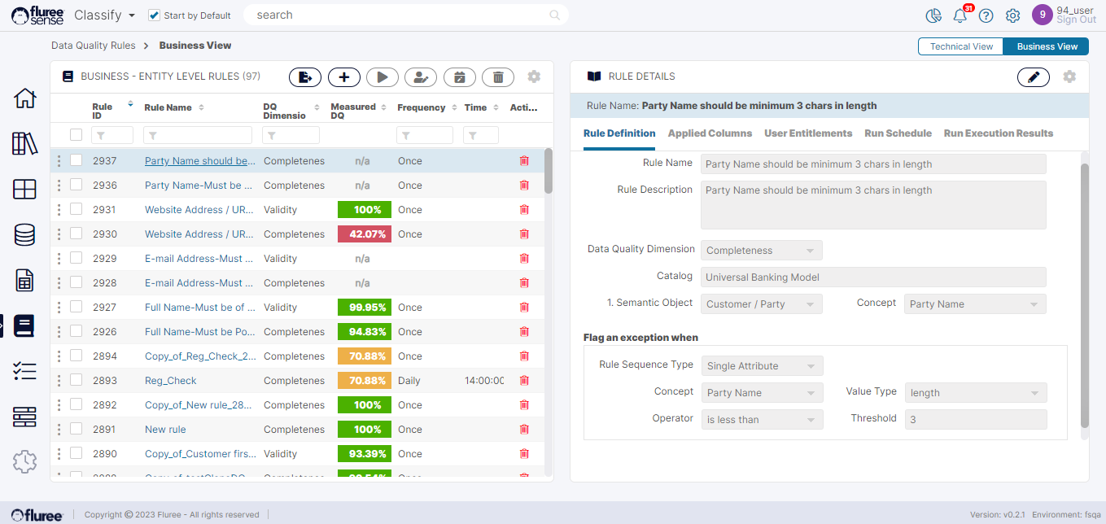Open the help question mark icon
The image size is (1106, 524).
[x=986, y=15]
